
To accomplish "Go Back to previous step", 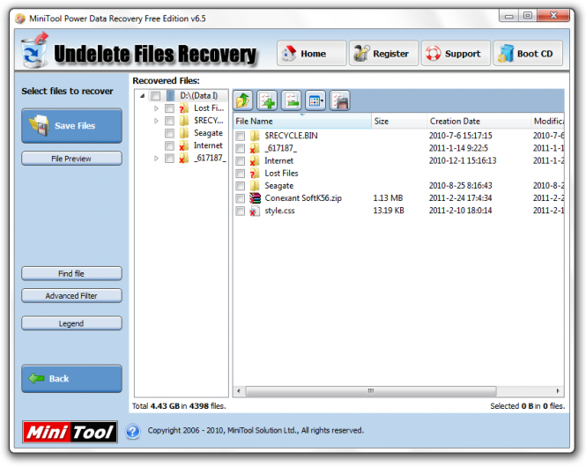I will [x=71, y=379].
